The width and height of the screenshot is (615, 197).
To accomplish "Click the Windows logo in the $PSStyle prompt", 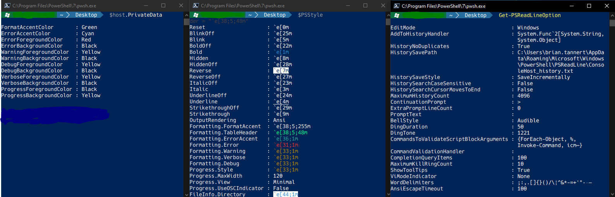I will (196, 15).
